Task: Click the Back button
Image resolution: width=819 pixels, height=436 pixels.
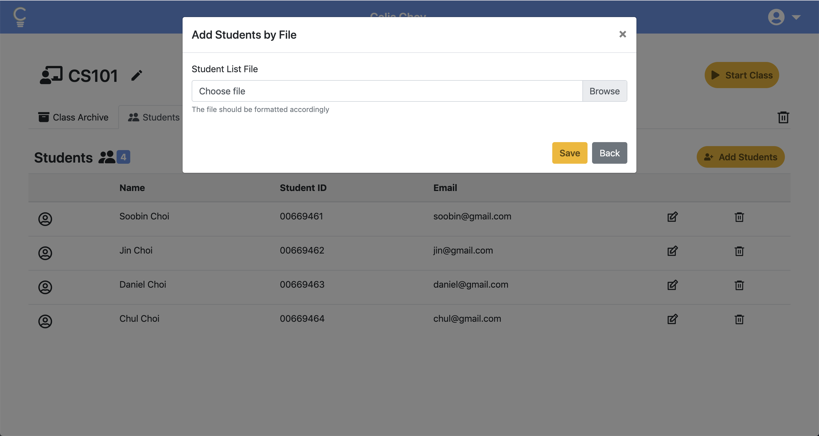Action: coord(609,153)
